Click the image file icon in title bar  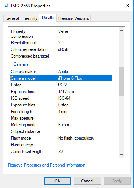pyautogui.click(x=6, y=6)
